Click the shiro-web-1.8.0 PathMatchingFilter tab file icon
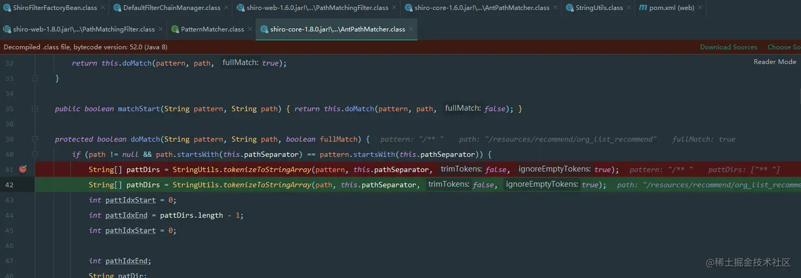Image resolution: width=801 pixels, height=278 pixels. tap(7, 29)
